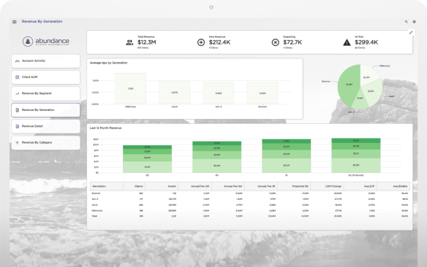Select the Gen Z bar in Average bps chart
Viewport: 427px width, 267px height.
pyautogui.click(x=219, y=93)
